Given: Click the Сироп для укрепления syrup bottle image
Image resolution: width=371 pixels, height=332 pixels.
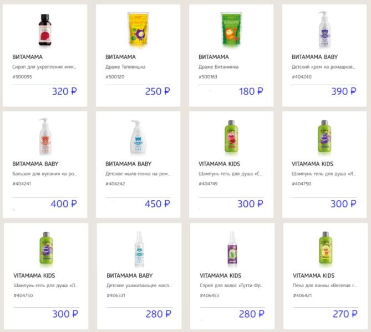Looking at the screenshot, I should pyautogui.click(x=44, y=28).
